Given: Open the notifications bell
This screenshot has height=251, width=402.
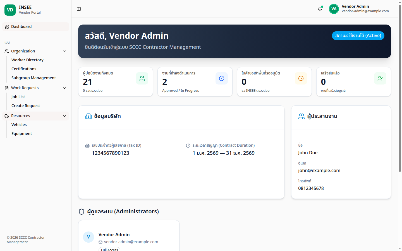Looking at the screenshot, I should click(x=320, y=9).
